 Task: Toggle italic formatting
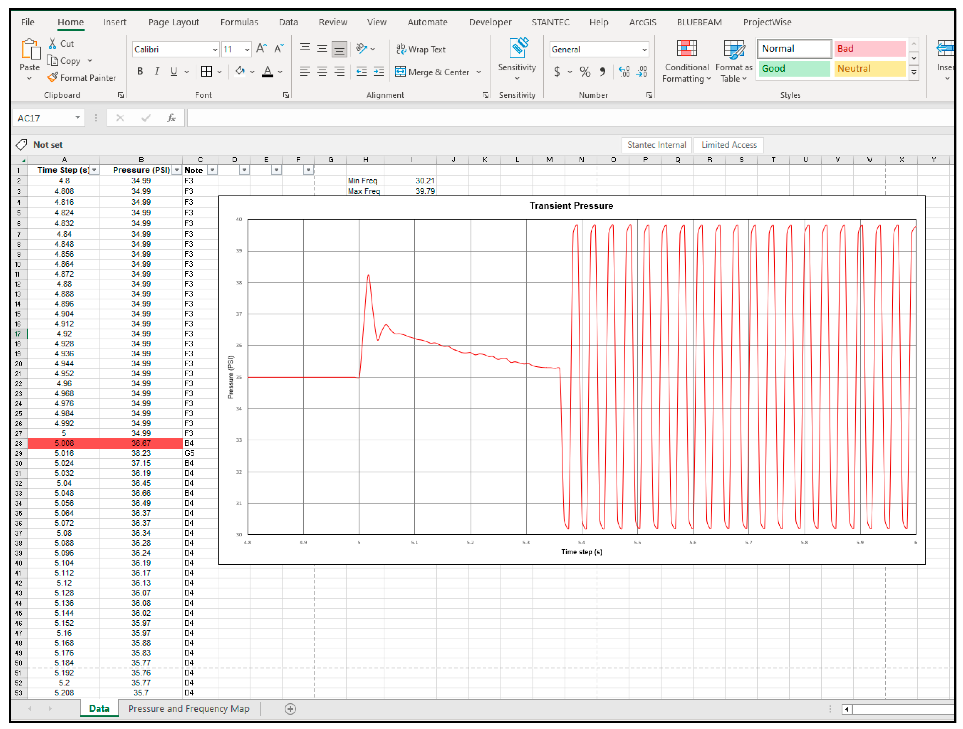(x=157, y=71)
